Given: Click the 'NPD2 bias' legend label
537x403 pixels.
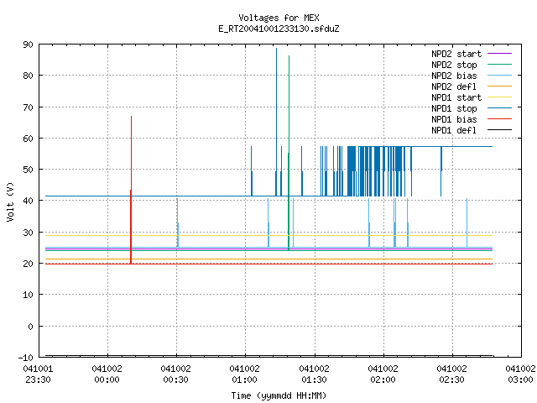Looking at the screenshot, I should (x=454, y=76).
